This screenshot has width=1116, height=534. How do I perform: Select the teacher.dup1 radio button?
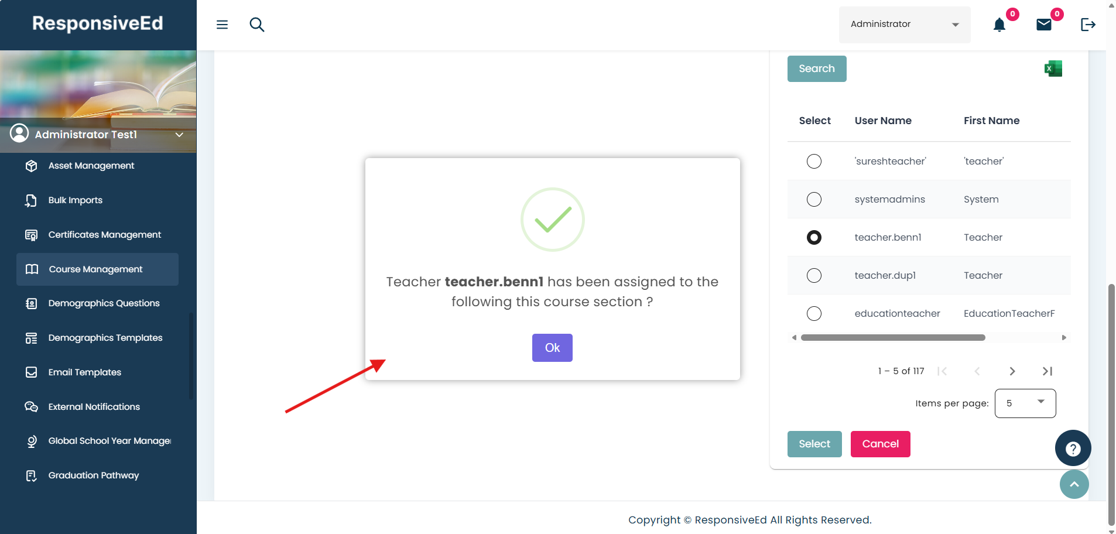pyautogui.click(x=814, y=275)
